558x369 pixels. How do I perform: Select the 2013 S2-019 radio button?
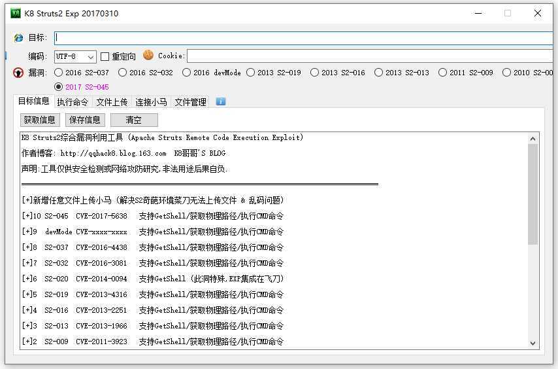coord(250,73)
